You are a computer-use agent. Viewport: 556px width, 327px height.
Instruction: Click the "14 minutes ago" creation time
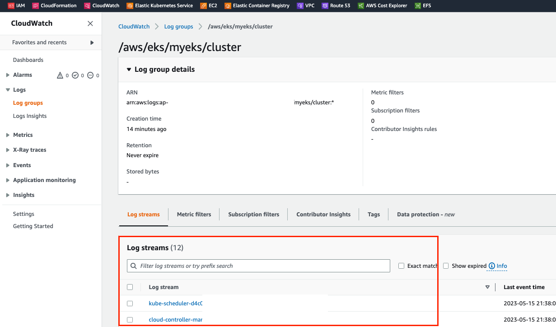click(146, 129)
